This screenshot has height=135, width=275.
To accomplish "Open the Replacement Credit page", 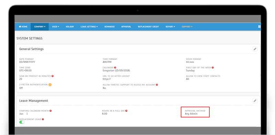I will pyautogui.click(x=148, y=27).
